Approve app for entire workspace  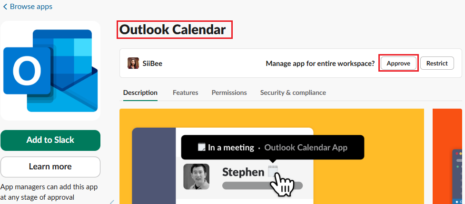tap(398, 63)
